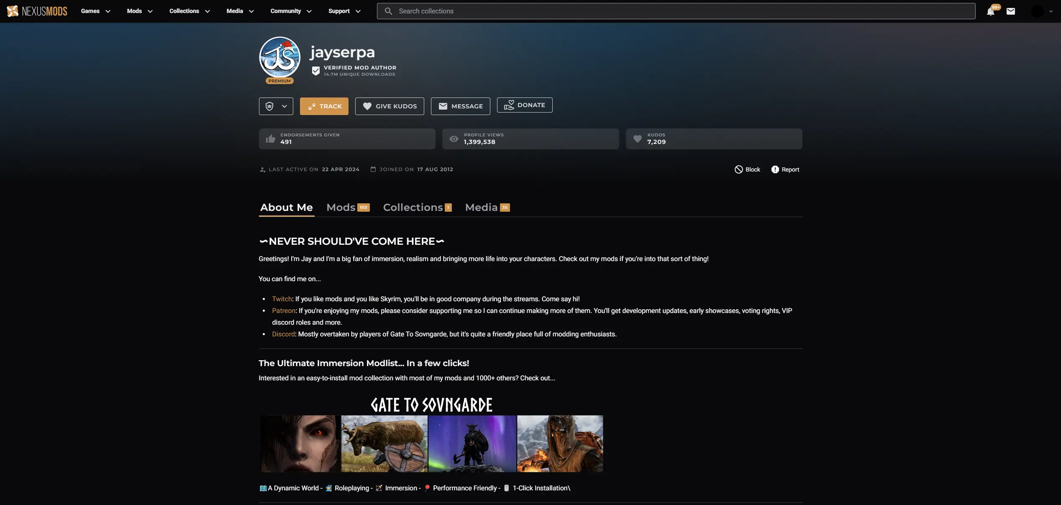Open the moderation shield dropdown
The image size is (1061, 505).
(x=276, y=106)
